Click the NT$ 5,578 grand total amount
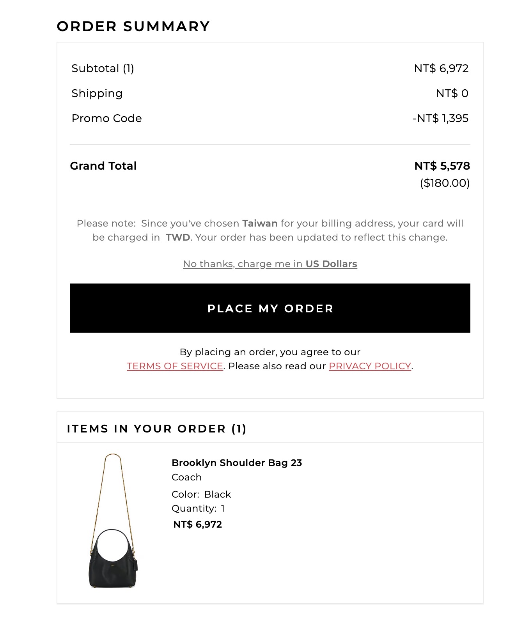Image resolution: width=532 pixels, height=638 pixels. [442, 166]
